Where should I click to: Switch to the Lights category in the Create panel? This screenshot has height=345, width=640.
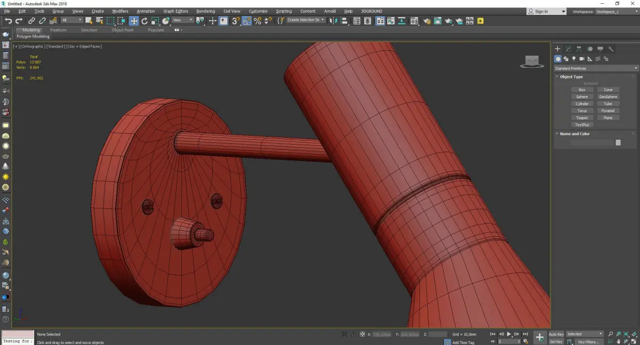click(574, 59)
